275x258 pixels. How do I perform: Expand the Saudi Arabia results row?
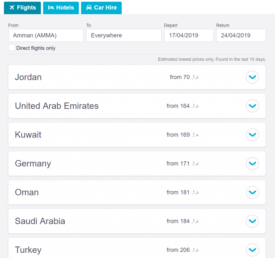[x=252, y=221]
